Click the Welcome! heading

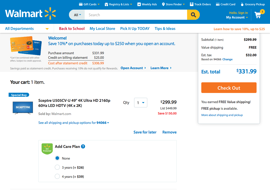click(x=57, y=38)
